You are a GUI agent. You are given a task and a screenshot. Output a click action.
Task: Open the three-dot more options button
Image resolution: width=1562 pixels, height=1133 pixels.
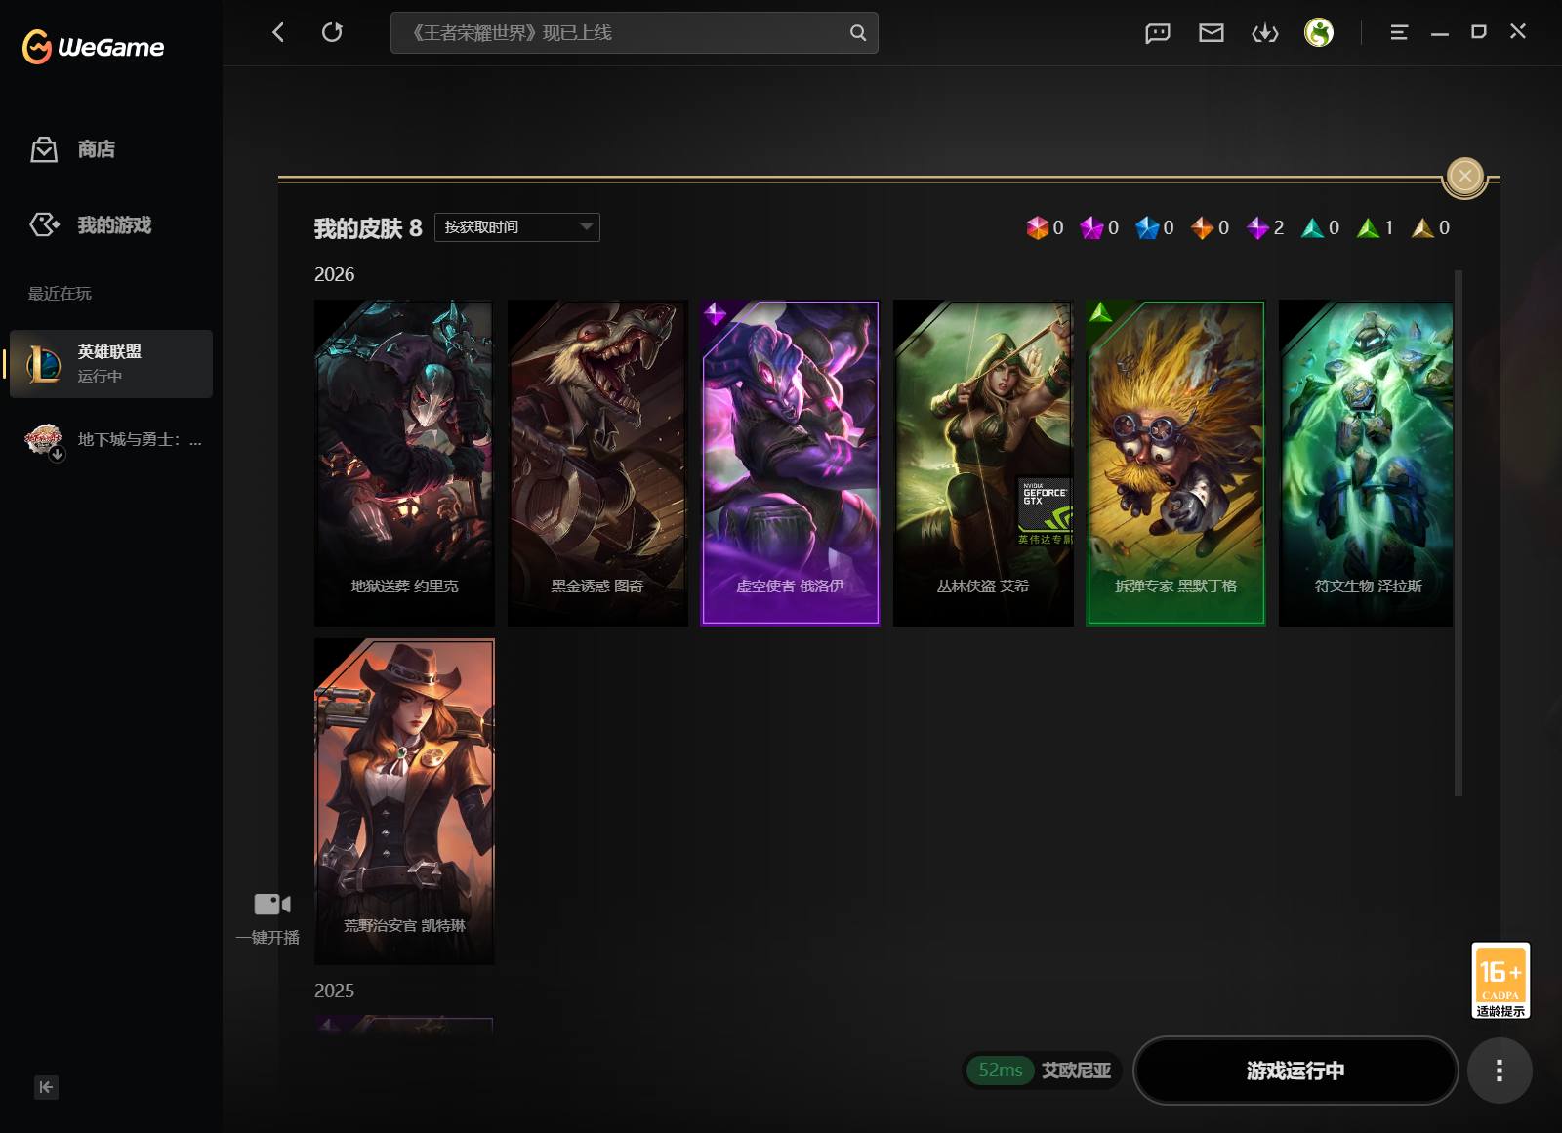tap(1500, 1071)
